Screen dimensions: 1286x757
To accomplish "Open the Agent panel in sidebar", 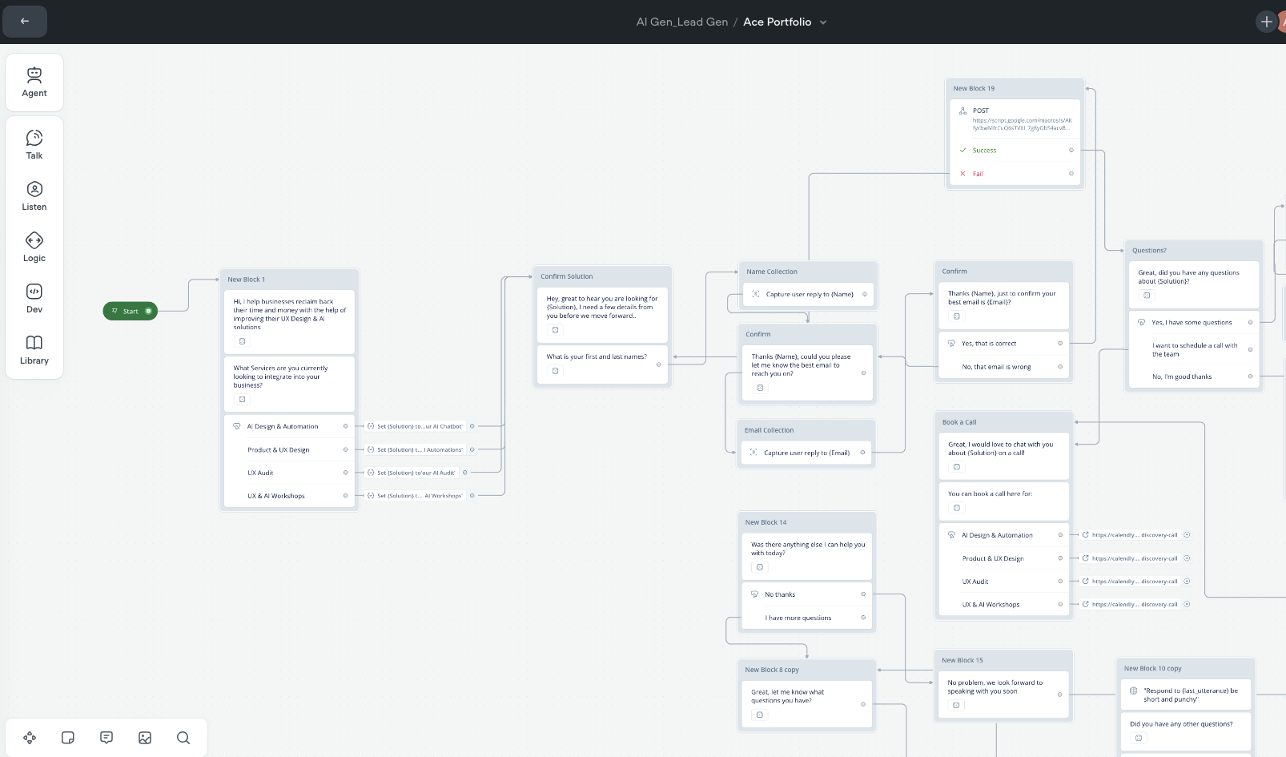I will [34, 83].
